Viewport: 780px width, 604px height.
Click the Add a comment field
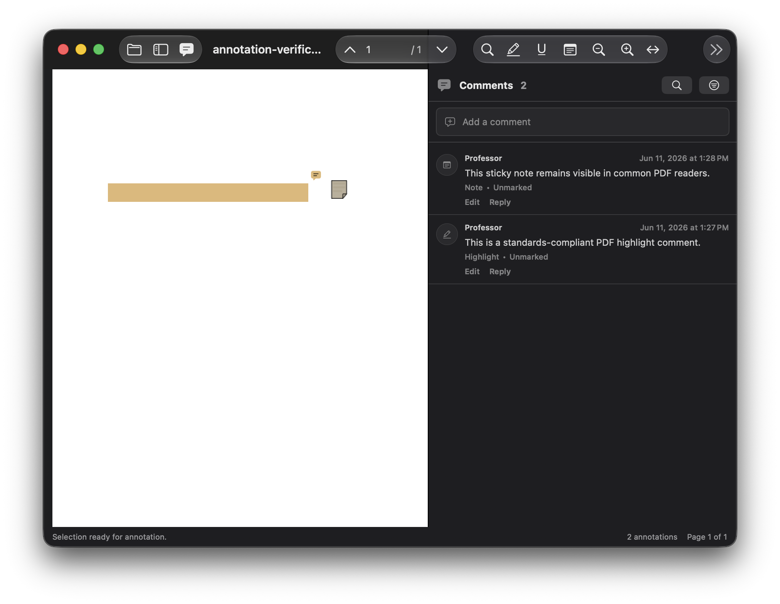pyautogui.click(x=582, y=122)
